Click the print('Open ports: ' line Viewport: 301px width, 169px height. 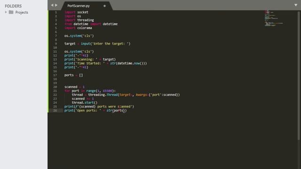tap(95, 111)
